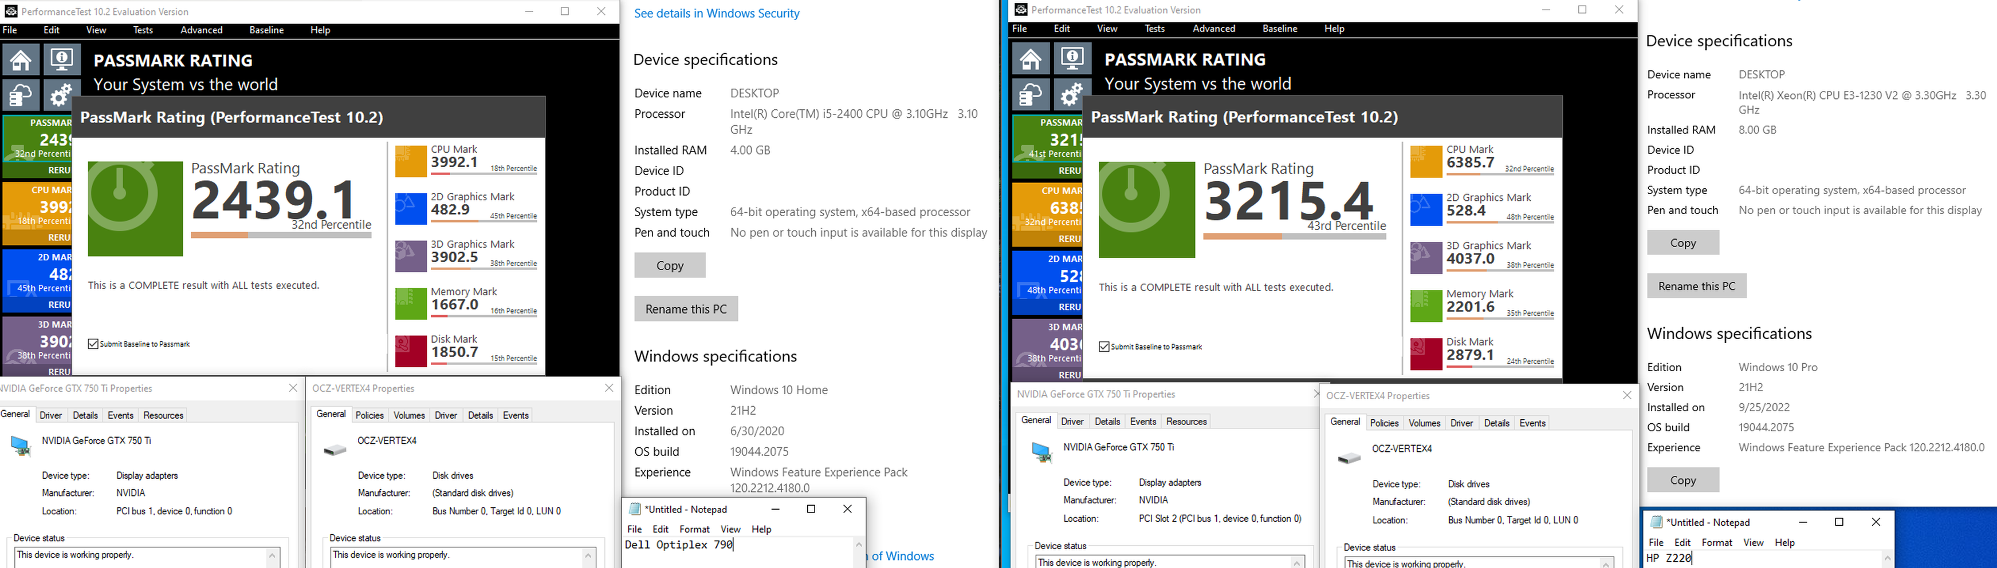This screenshot has height=568, width=1997.
Task: Toggle Submit Baseline to Passmark checkbox under 3215.4 rating
Action: pos(1104,347)
